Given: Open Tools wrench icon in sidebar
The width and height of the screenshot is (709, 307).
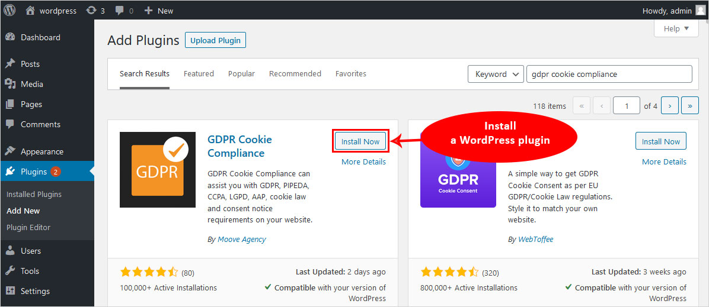Looking at the screenshot, I should coord(10,271).
